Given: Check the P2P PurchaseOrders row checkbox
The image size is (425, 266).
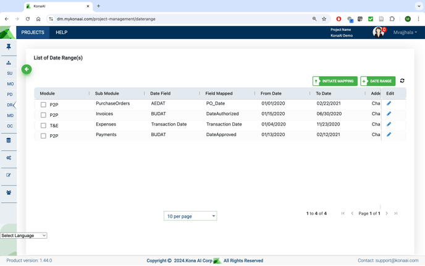Looking at the screenshot, I should [x=43, y=105].
